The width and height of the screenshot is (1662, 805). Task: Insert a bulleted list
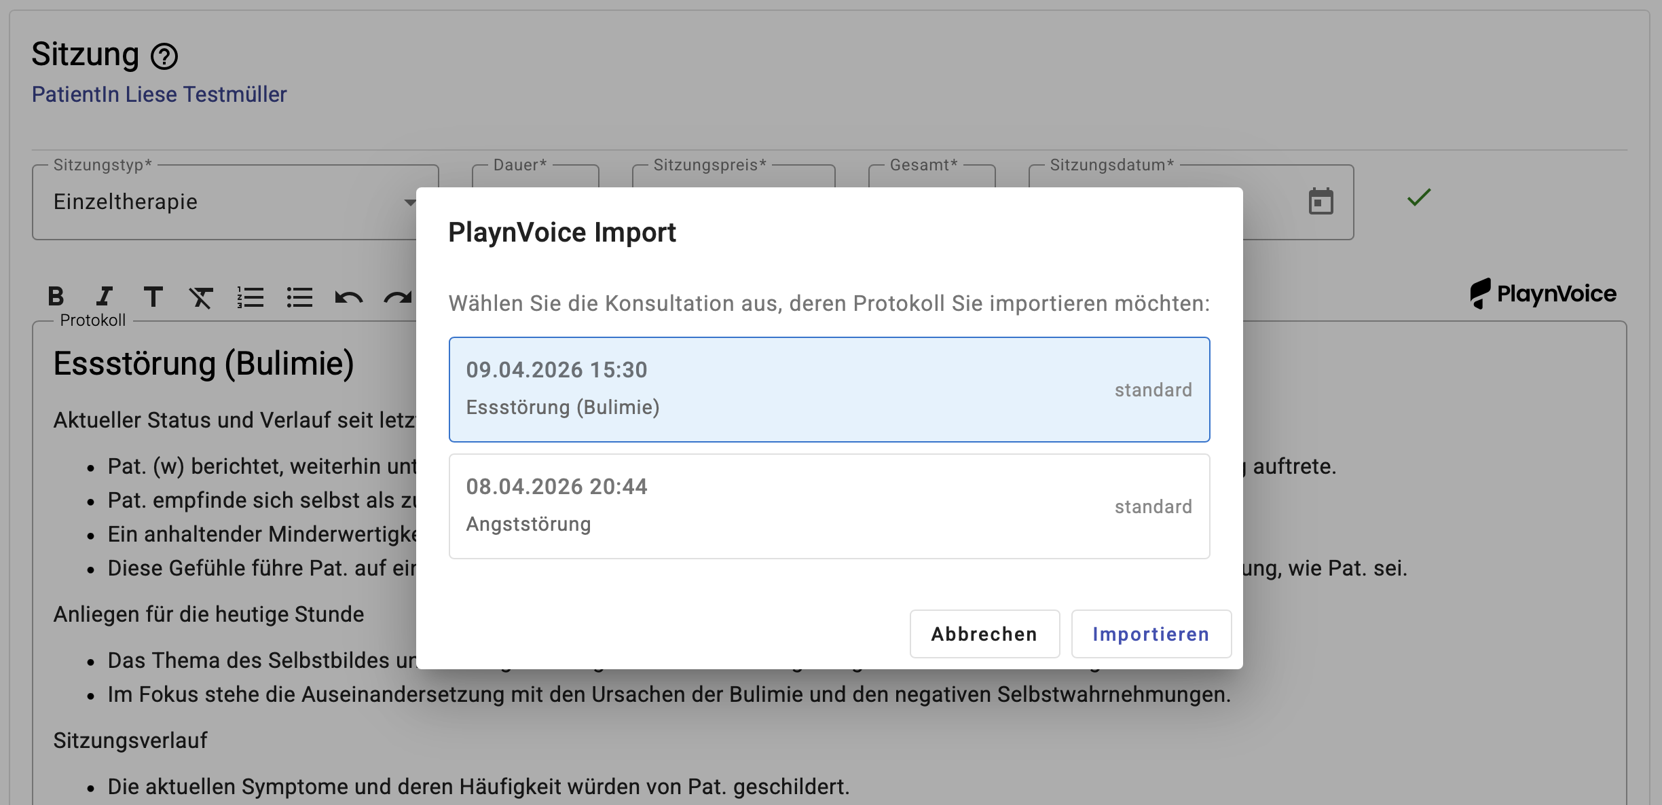point(299,297)
